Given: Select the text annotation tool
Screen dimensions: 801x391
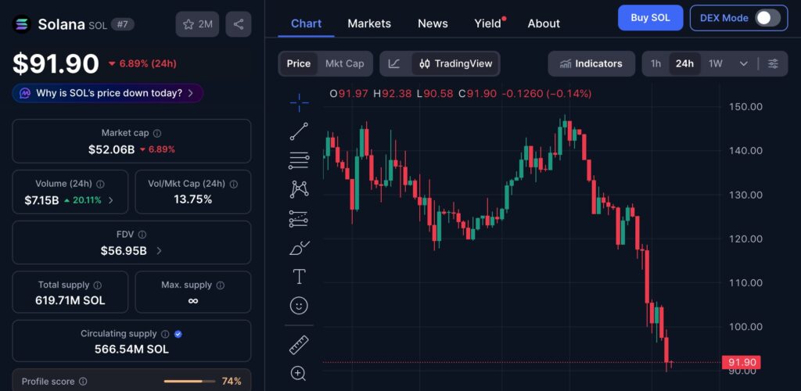Looking at the screenshot, I should click(299, 276).
